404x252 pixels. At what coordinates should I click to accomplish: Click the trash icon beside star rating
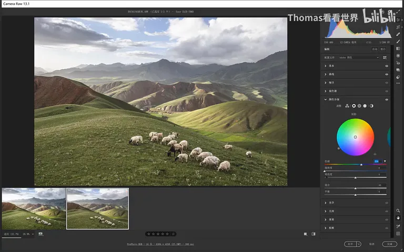click(174, 234)
